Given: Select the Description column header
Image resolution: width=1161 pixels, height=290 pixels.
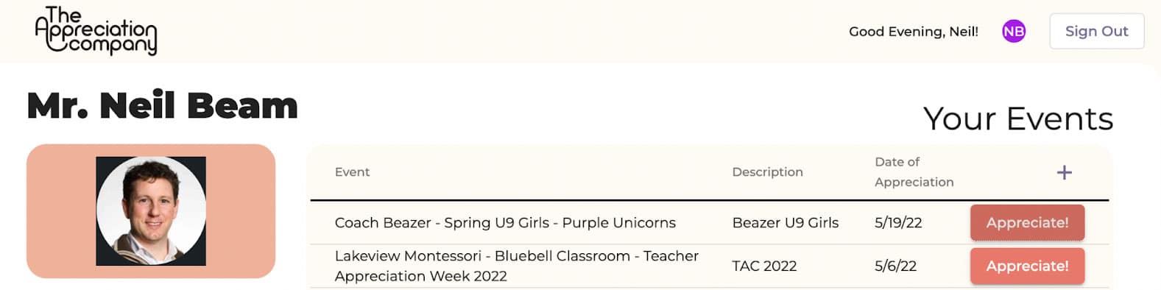Looking at the screenshot, I should pos(767,171).
